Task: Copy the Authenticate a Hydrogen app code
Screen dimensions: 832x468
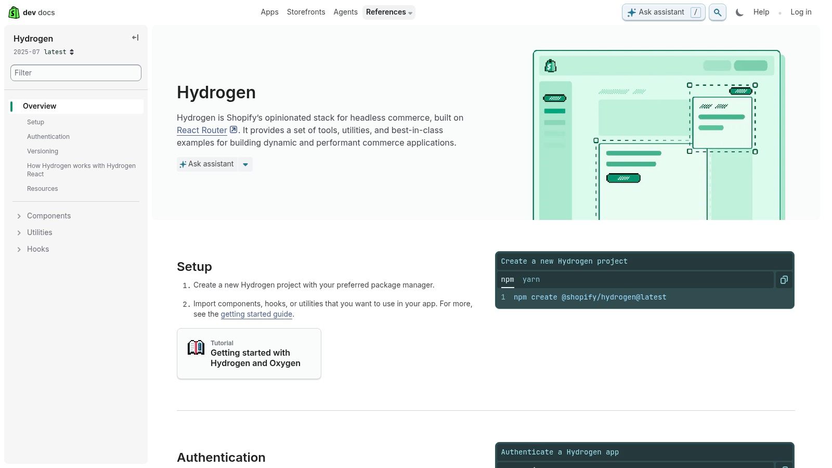Action: click(x=784, y=465)
